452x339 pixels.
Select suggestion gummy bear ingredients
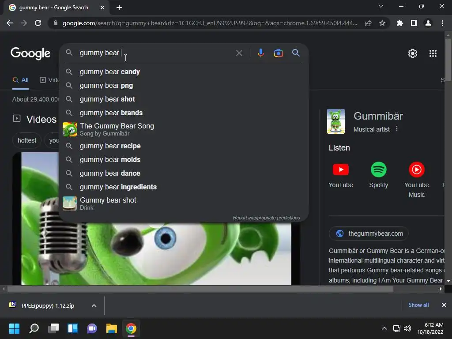pos(184,187)
